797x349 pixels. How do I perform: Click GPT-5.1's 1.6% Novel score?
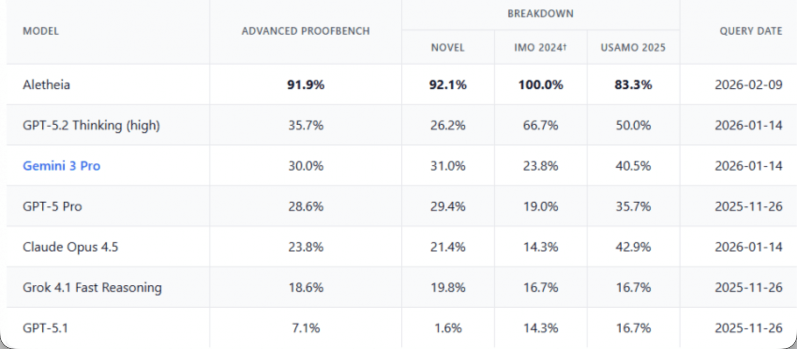tap(448, 328)
